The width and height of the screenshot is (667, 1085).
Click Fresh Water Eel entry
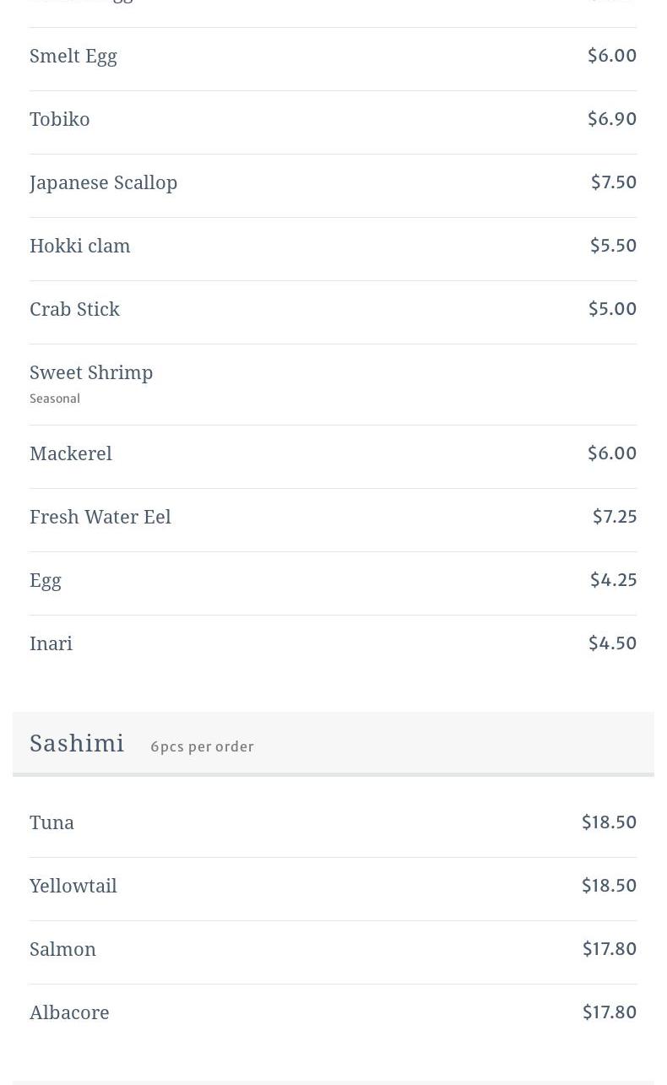100,517
